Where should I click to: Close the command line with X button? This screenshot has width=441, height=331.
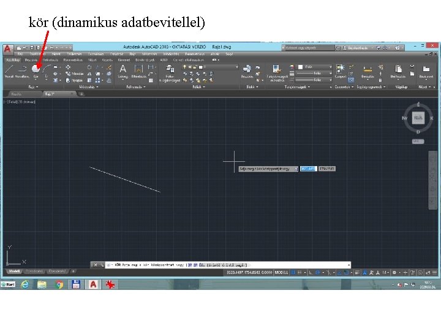(96, 265)
